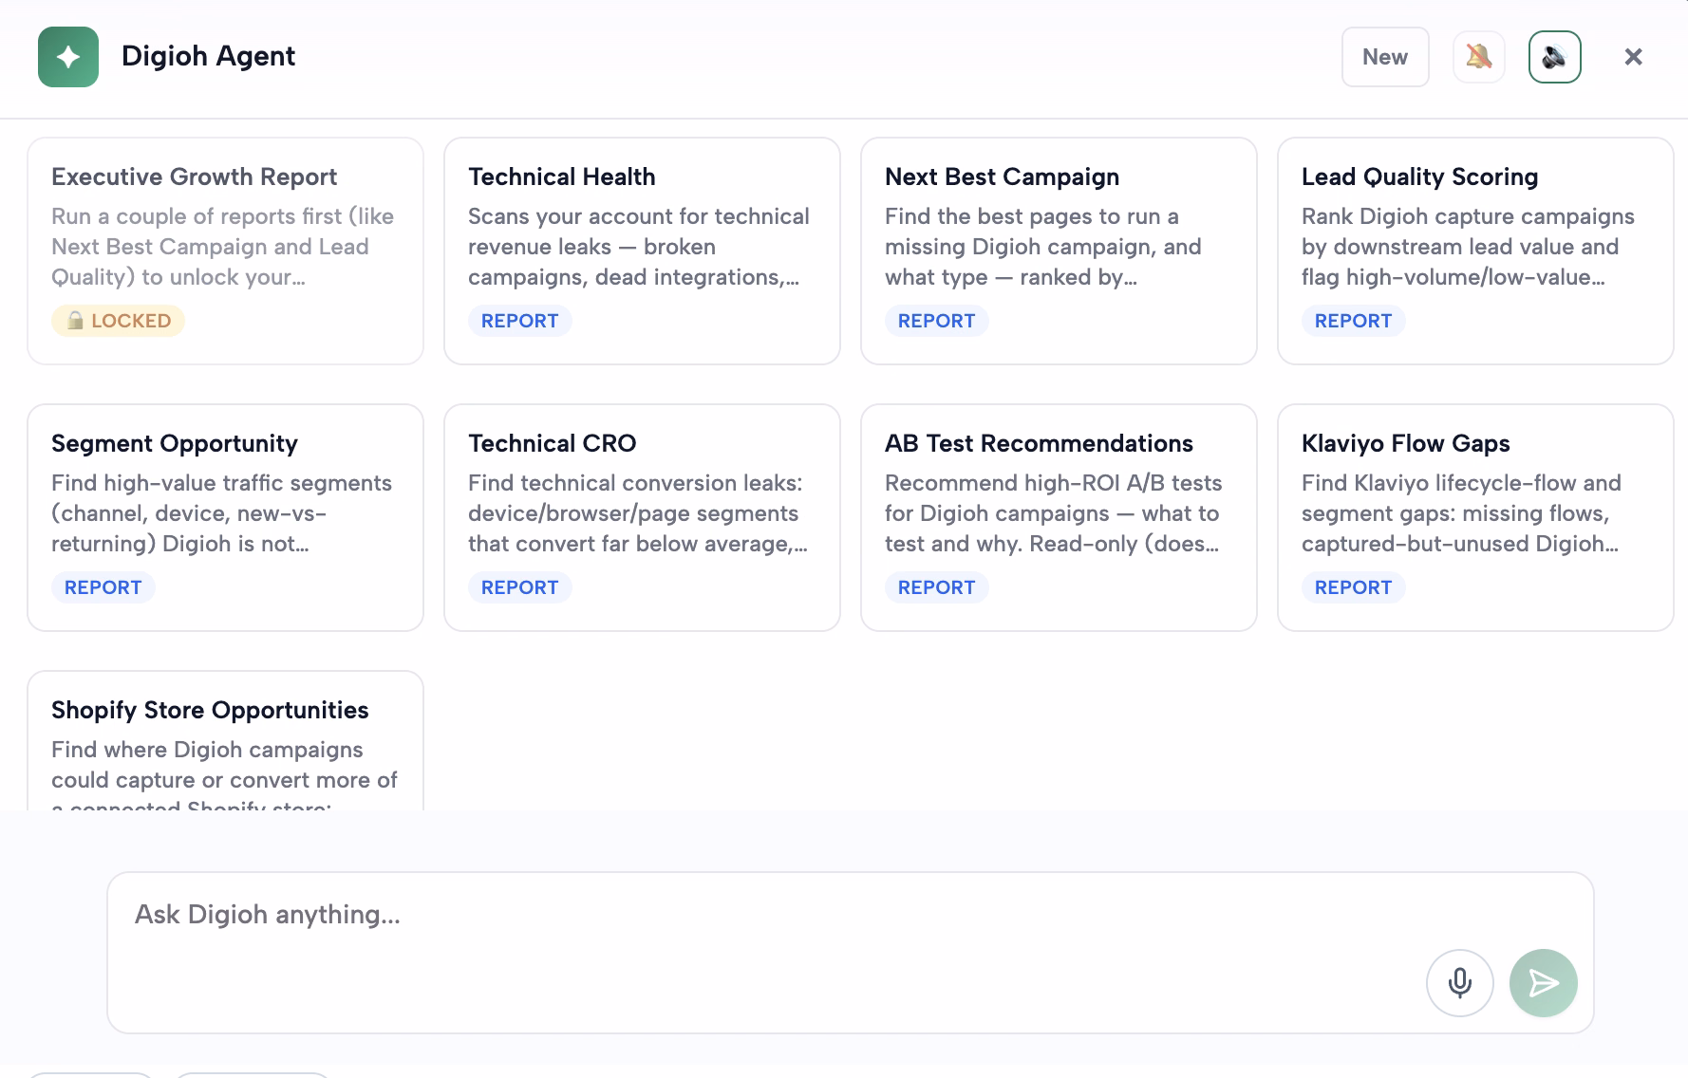This screenshot has height=1078, width=1688.
Task: Click the LOCKED badge with lock icon
Action: point(118,321)
